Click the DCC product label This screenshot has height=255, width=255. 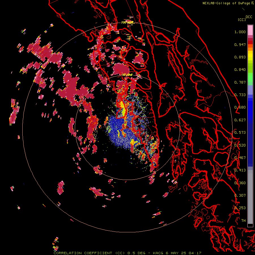(249, 17)
